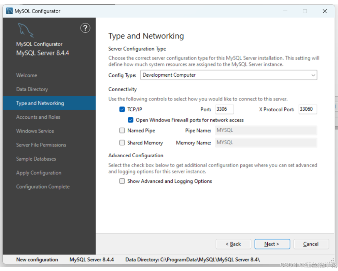This screenshot has height=271, width=338.
Task: Toggle Open Windows Firewall ports checkbox
Action: point(130,120)
